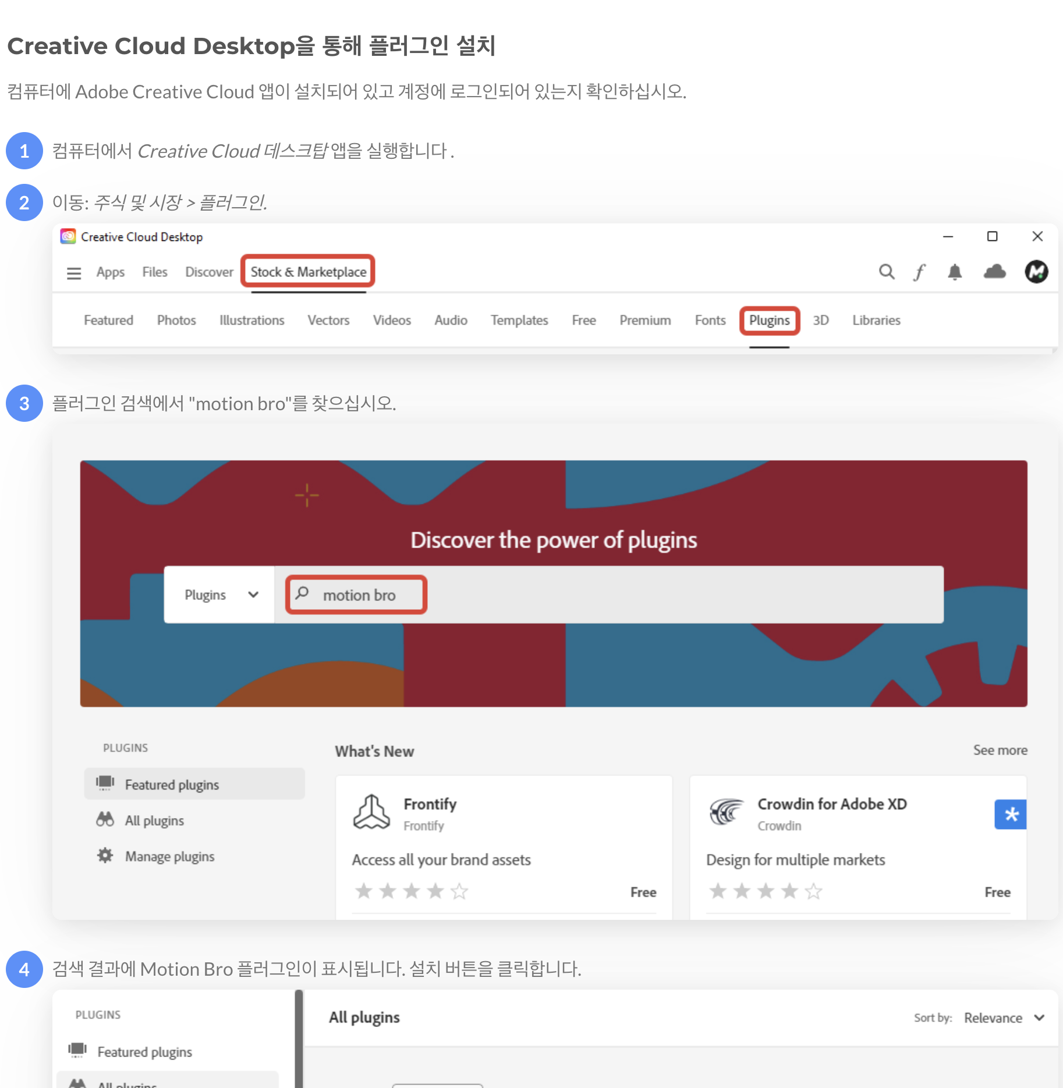Screen dimensions: 1063x1088
Task: Click the cloud sync status icon
Action: tap(995, 272)
